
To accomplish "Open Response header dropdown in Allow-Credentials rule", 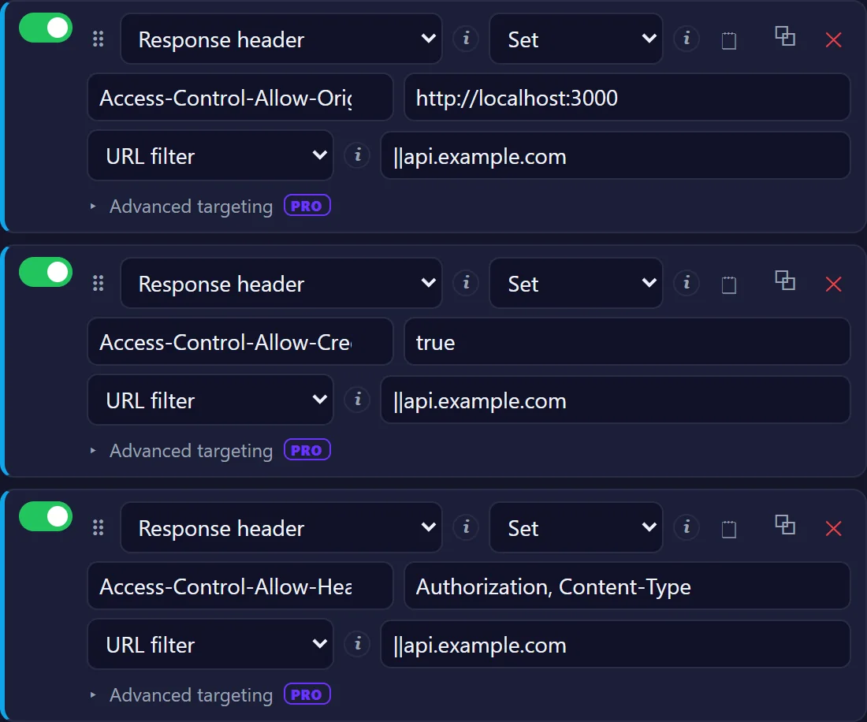I will point(281,283).
